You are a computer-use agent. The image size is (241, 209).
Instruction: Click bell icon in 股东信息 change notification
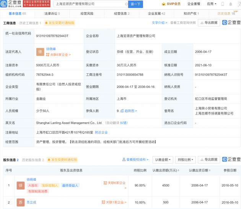point(49,160)
